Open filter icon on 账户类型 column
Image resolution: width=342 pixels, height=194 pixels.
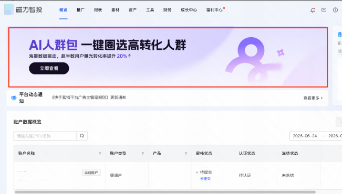pos(143,153)
